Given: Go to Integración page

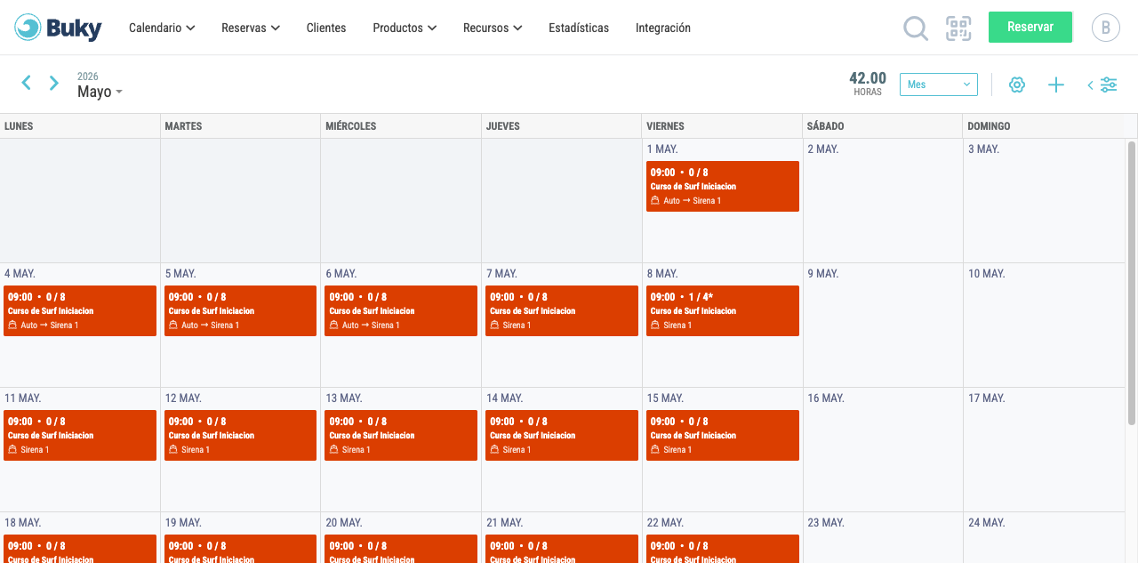Looking at the screenshot, I should 663,28.
